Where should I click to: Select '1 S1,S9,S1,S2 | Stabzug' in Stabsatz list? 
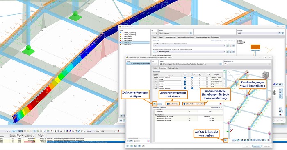coord(134,32)
